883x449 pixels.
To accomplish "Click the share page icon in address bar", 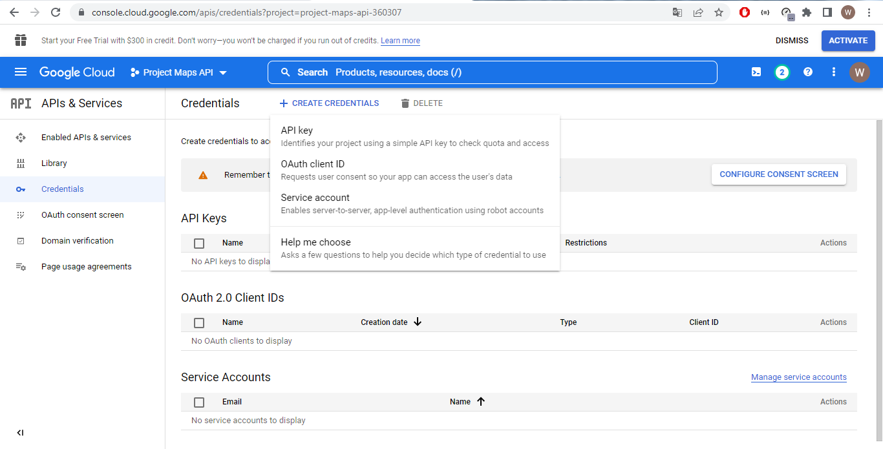I will pos(698,12).
